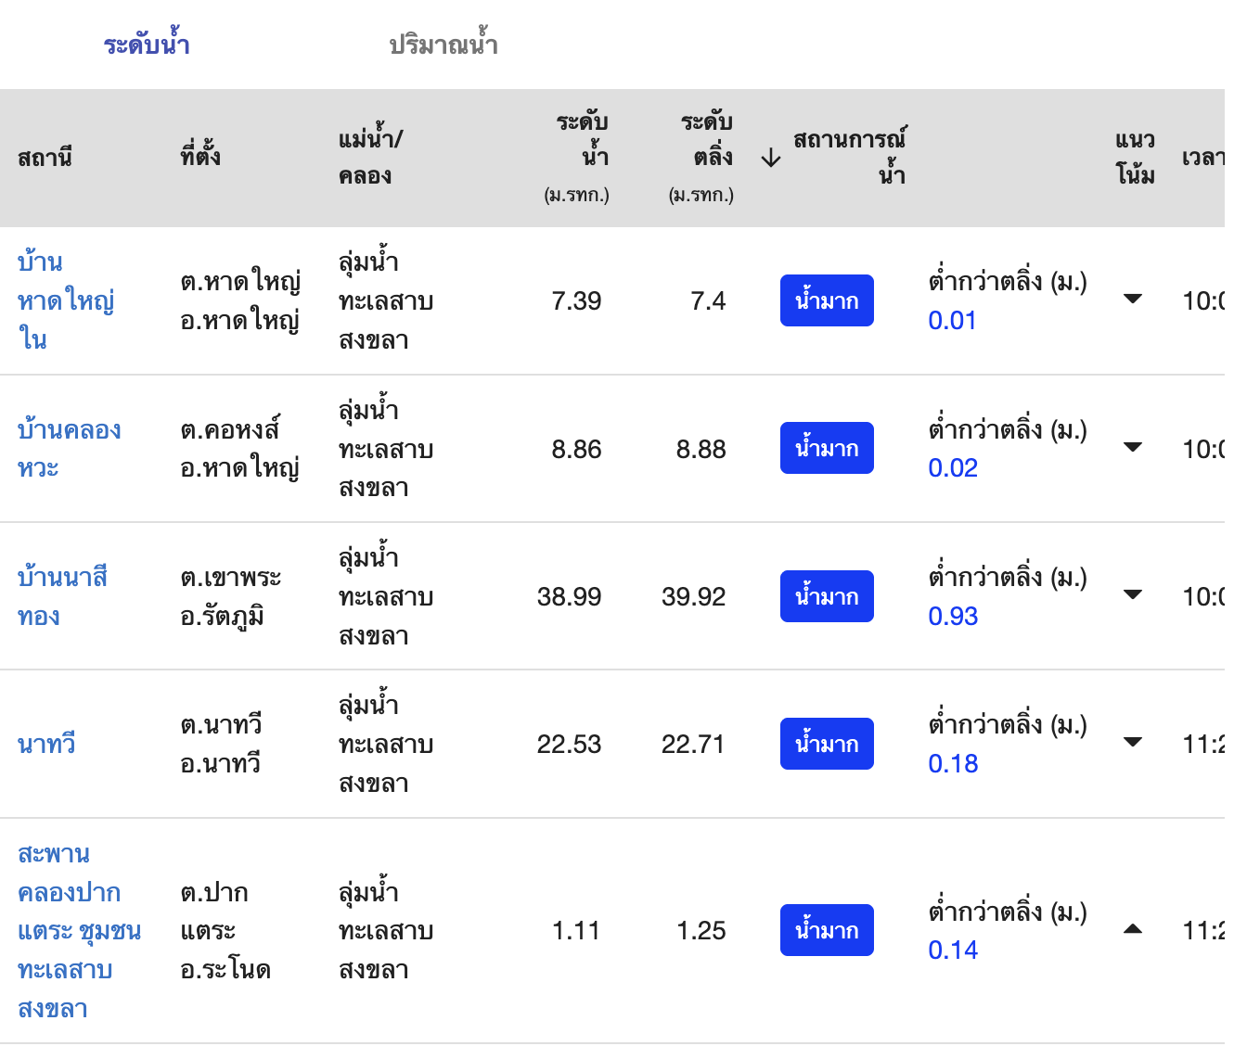The width and height of the screenshot is (1234, 1046).
Task: Select the ระดับน้ำ tab
Action: (147, 45)
